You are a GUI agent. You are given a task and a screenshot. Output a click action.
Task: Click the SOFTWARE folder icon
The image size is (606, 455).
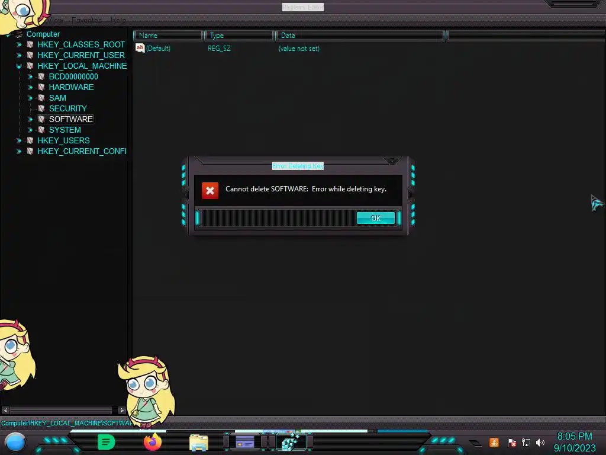[x=41, y=119]
